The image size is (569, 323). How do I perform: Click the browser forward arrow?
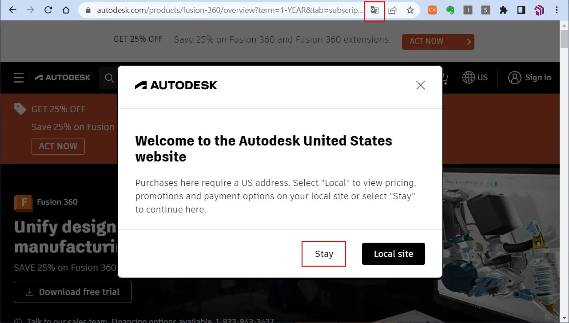click(x=30, y=10)
